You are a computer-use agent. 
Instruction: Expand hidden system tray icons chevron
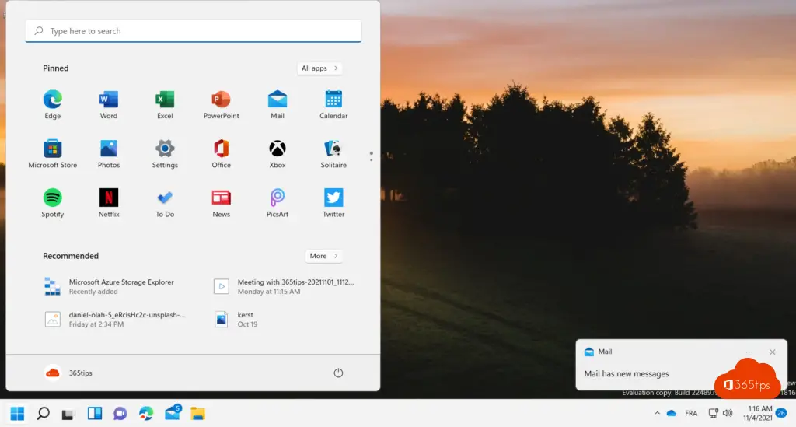[657, 413]
